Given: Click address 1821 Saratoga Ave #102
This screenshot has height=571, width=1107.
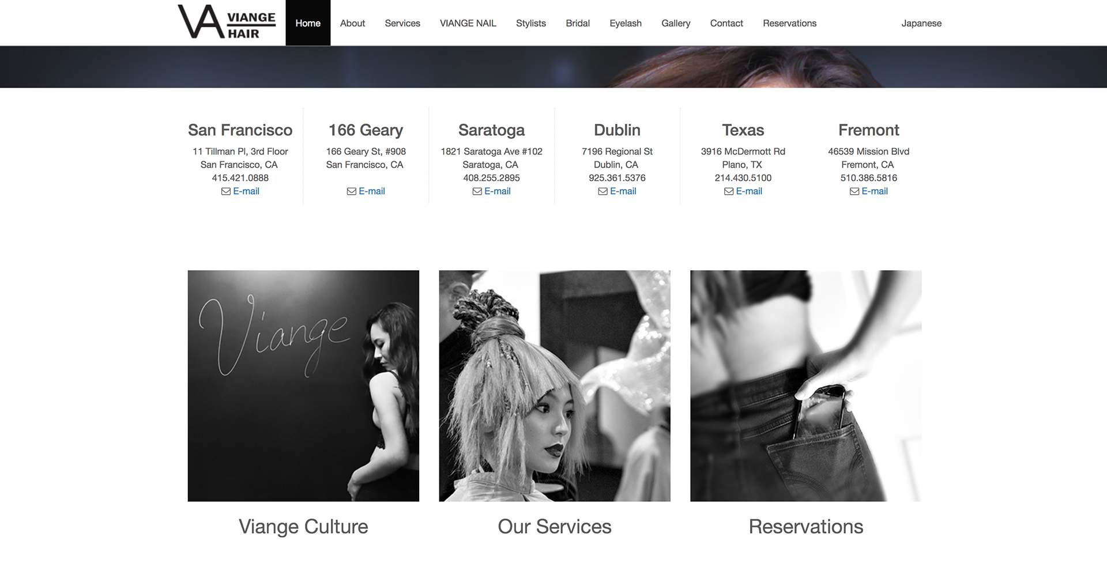Looking at the screenshot, I should (x=492, y=152).
